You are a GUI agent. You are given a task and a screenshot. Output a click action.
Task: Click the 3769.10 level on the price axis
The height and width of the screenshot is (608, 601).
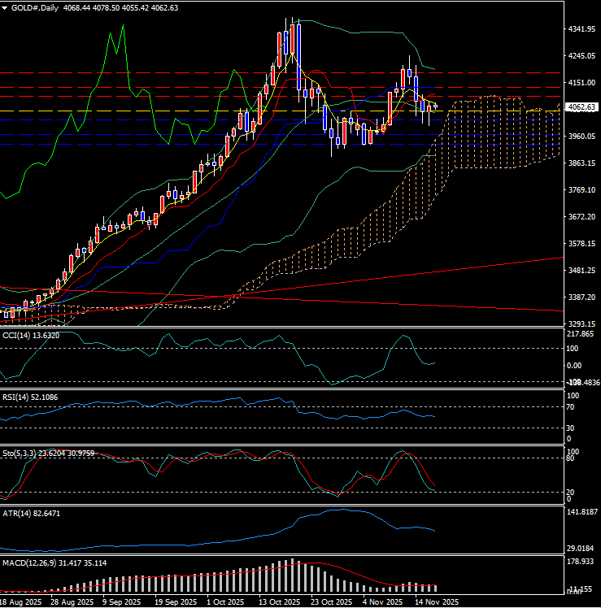click(x=581, y=190)
